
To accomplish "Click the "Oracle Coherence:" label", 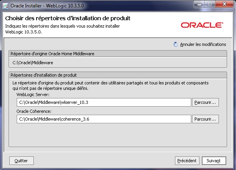I will pos(34,111).
